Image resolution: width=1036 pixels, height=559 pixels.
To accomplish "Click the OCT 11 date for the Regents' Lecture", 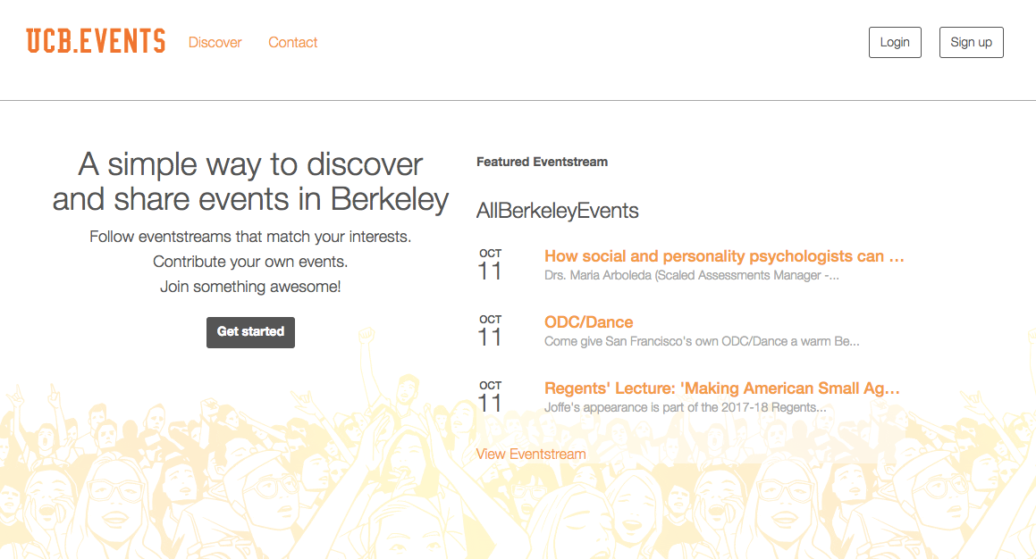I will point(489,396).
